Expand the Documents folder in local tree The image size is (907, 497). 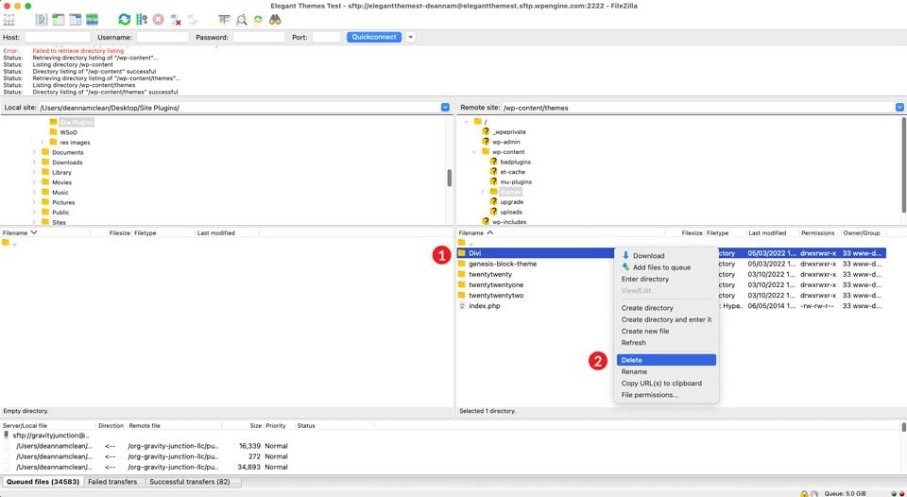tap(43, 152)
